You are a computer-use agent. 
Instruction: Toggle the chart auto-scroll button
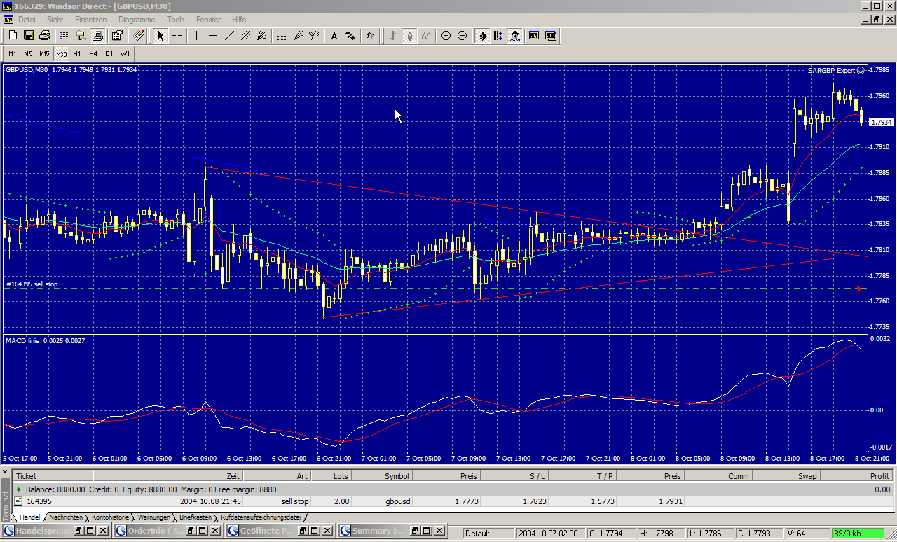(483, 36)
